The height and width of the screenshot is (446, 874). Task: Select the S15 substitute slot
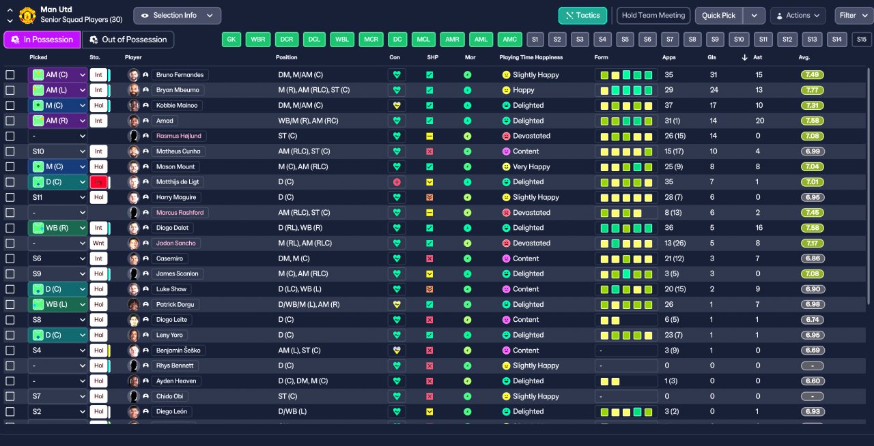click(x=862, y=40)
